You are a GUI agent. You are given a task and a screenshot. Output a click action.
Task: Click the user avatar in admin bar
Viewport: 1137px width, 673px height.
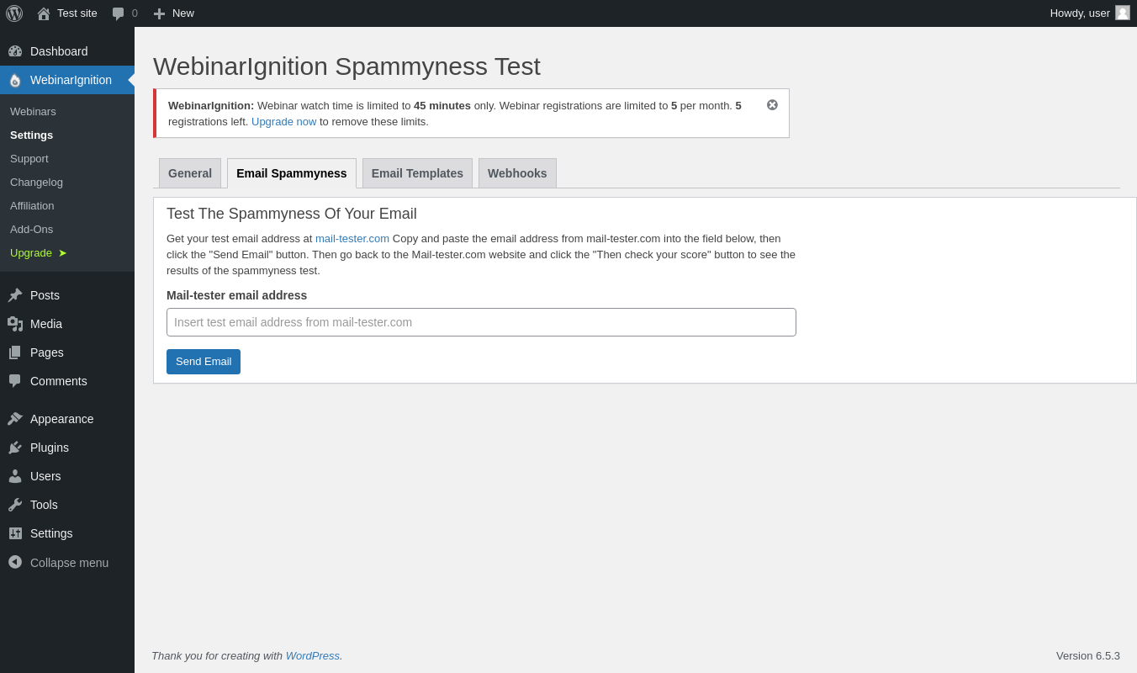pos(1123,13)
